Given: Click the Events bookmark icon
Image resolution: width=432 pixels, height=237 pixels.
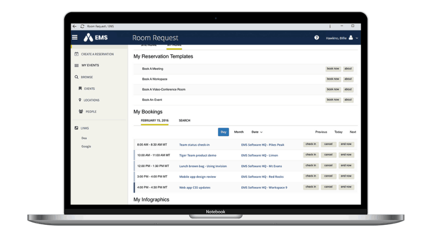Looking at the screenshot, I should [x=80, y=88].
